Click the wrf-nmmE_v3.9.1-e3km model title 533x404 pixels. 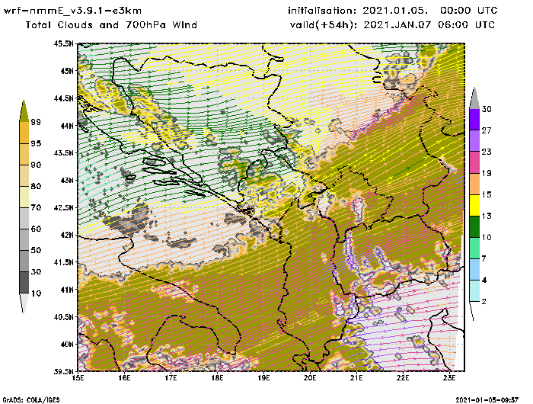point(72,11)
